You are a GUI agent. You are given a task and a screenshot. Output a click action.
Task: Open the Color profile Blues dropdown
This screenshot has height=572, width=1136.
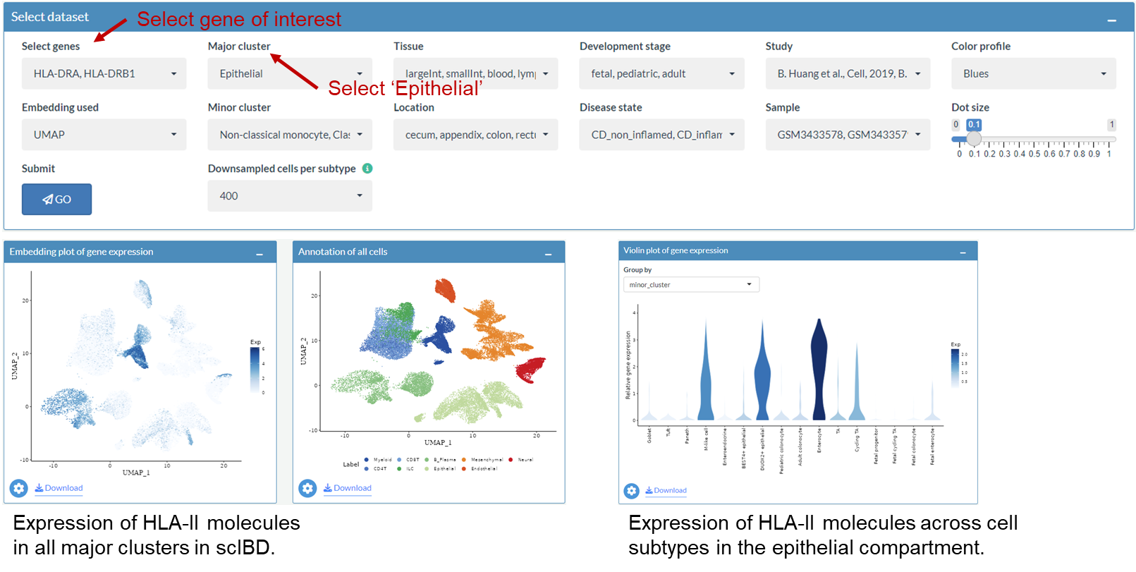1033,74
